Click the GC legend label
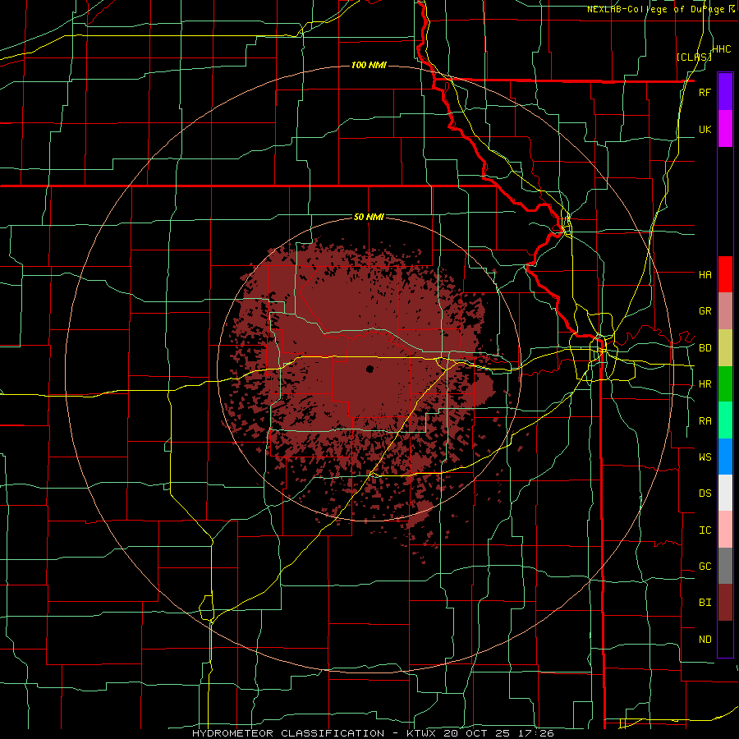739x739 pixels. pos(705,567)
